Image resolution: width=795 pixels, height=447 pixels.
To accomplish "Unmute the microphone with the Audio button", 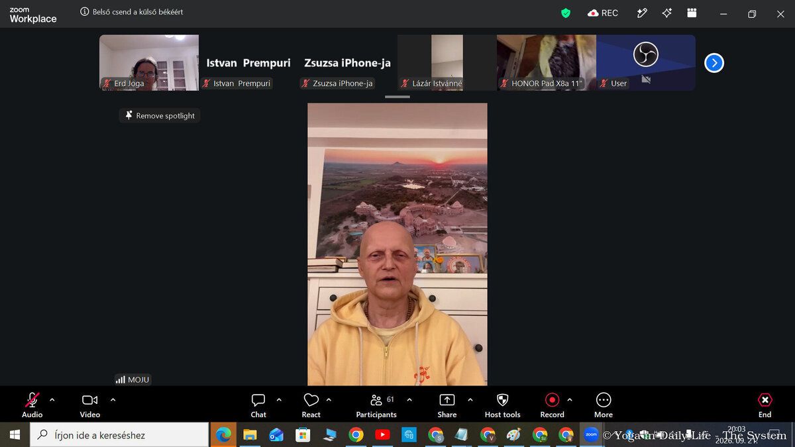I will click(32, 405).
